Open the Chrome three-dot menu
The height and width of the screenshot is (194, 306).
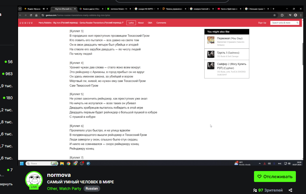(x=301, y=15)
